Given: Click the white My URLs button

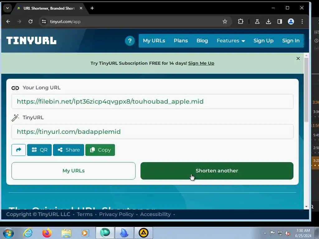Looking at the screenshot, I should (74, 171).
